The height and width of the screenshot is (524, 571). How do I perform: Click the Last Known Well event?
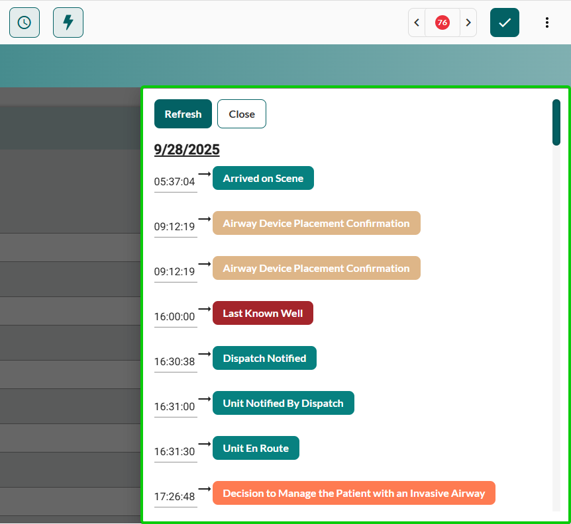(x=263, y=313)
